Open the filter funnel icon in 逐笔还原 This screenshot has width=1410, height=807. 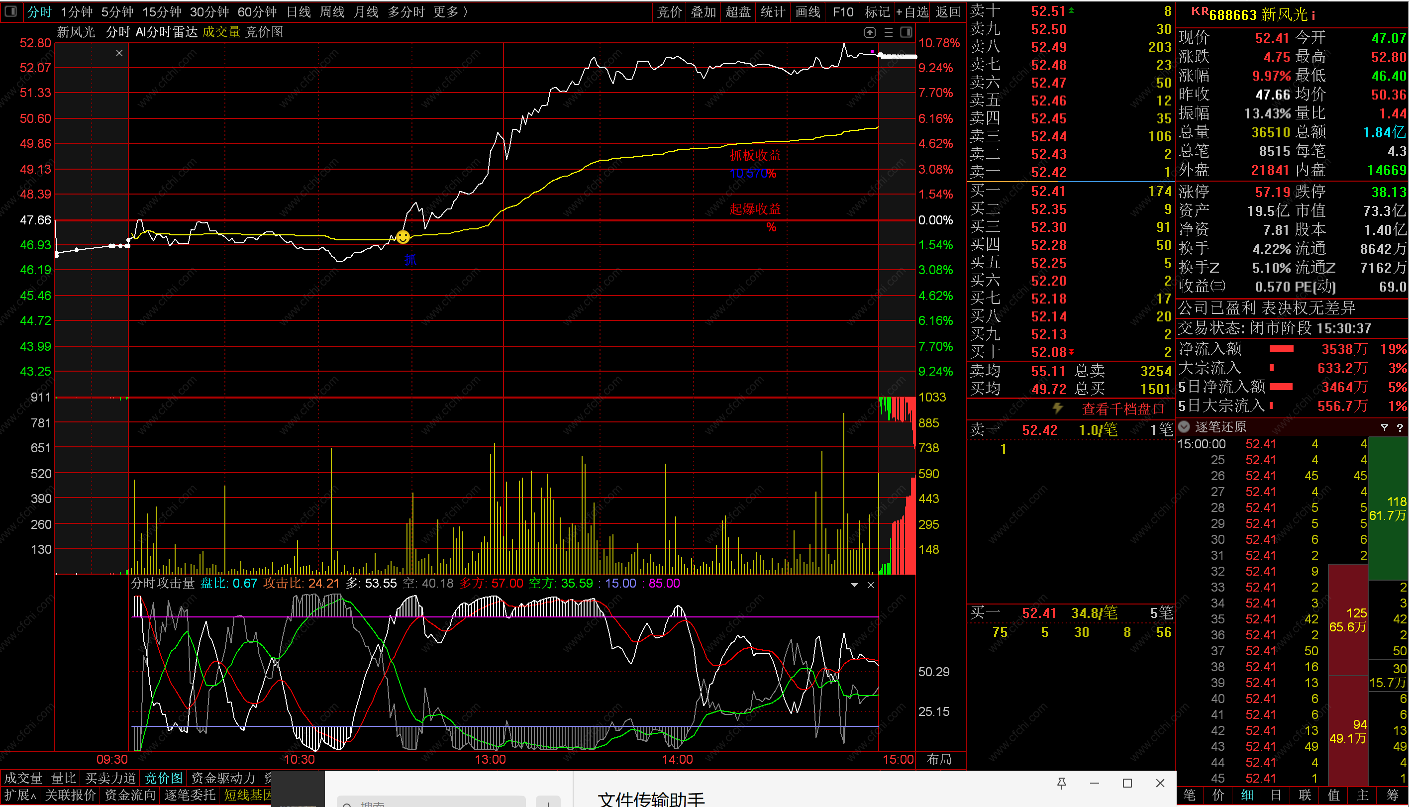point(1385,427)
